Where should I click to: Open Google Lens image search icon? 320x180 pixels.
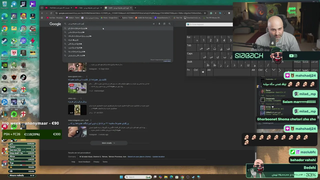tap(164, 24)
